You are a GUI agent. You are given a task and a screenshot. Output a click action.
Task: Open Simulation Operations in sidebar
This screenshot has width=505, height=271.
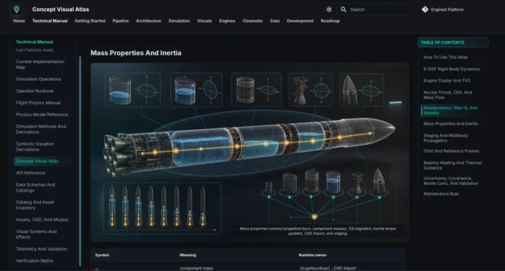[39, 79]
